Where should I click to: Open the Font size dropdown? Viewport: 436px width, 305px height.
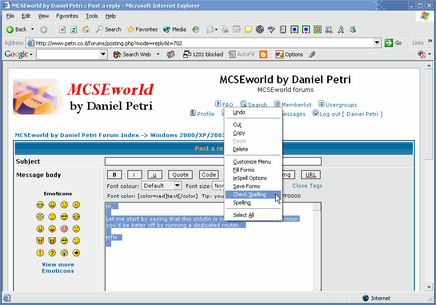(x=218, y=185)
